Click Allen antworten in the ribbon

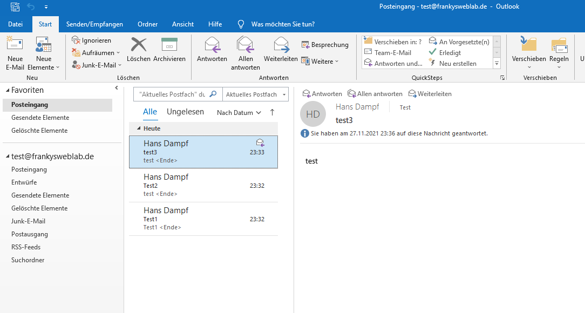click(246, 45)
